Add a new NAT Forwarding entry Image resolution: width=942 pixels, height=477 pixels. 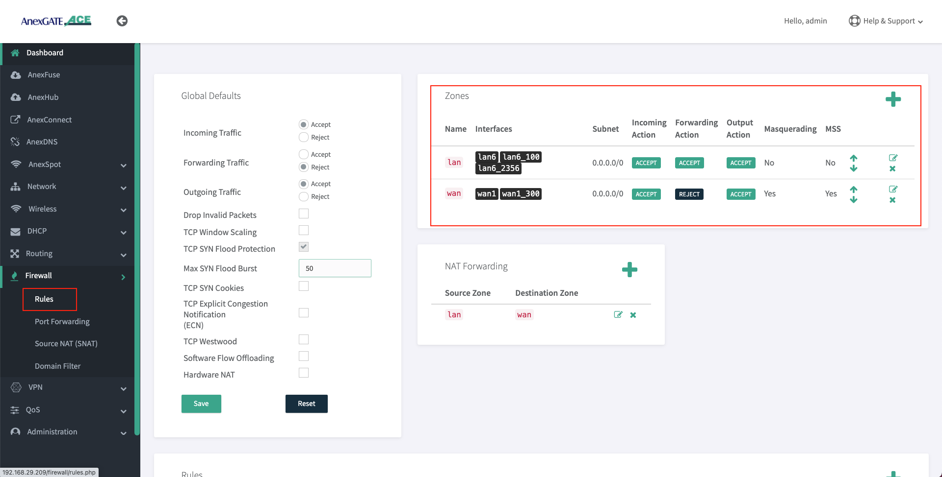pyautogui.click(x=629, y=269)
